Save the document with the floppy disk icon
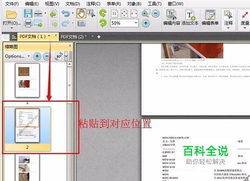Viewport: 250px width, 181px height. [28, 13]
